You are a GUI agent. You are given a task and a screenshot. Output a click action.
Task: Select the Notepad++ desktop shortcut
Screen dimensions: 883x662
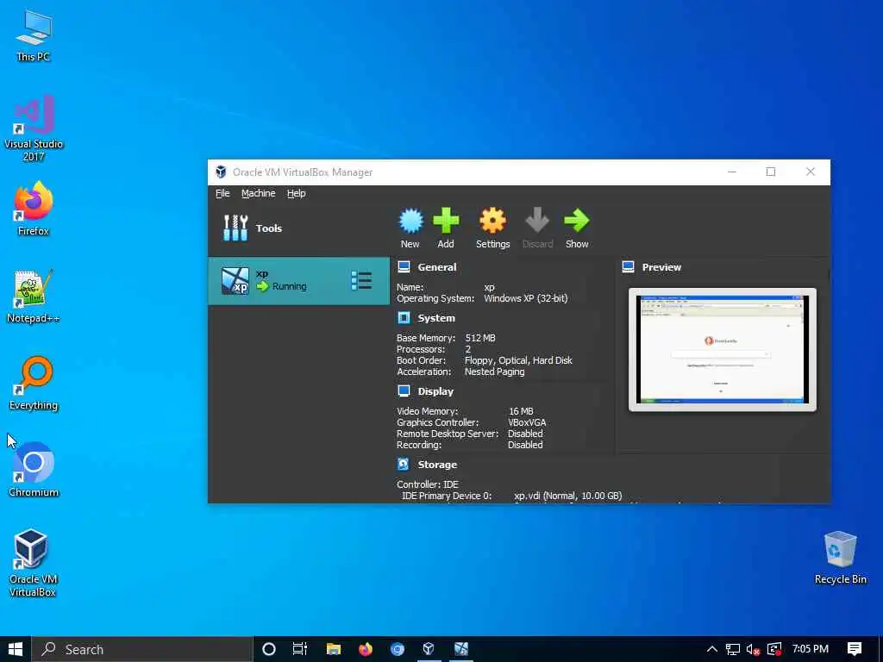(x=34, y=297)
